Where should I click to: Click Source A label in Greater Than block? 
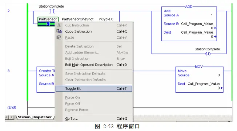pyautogui.click(x=47, y=75)
